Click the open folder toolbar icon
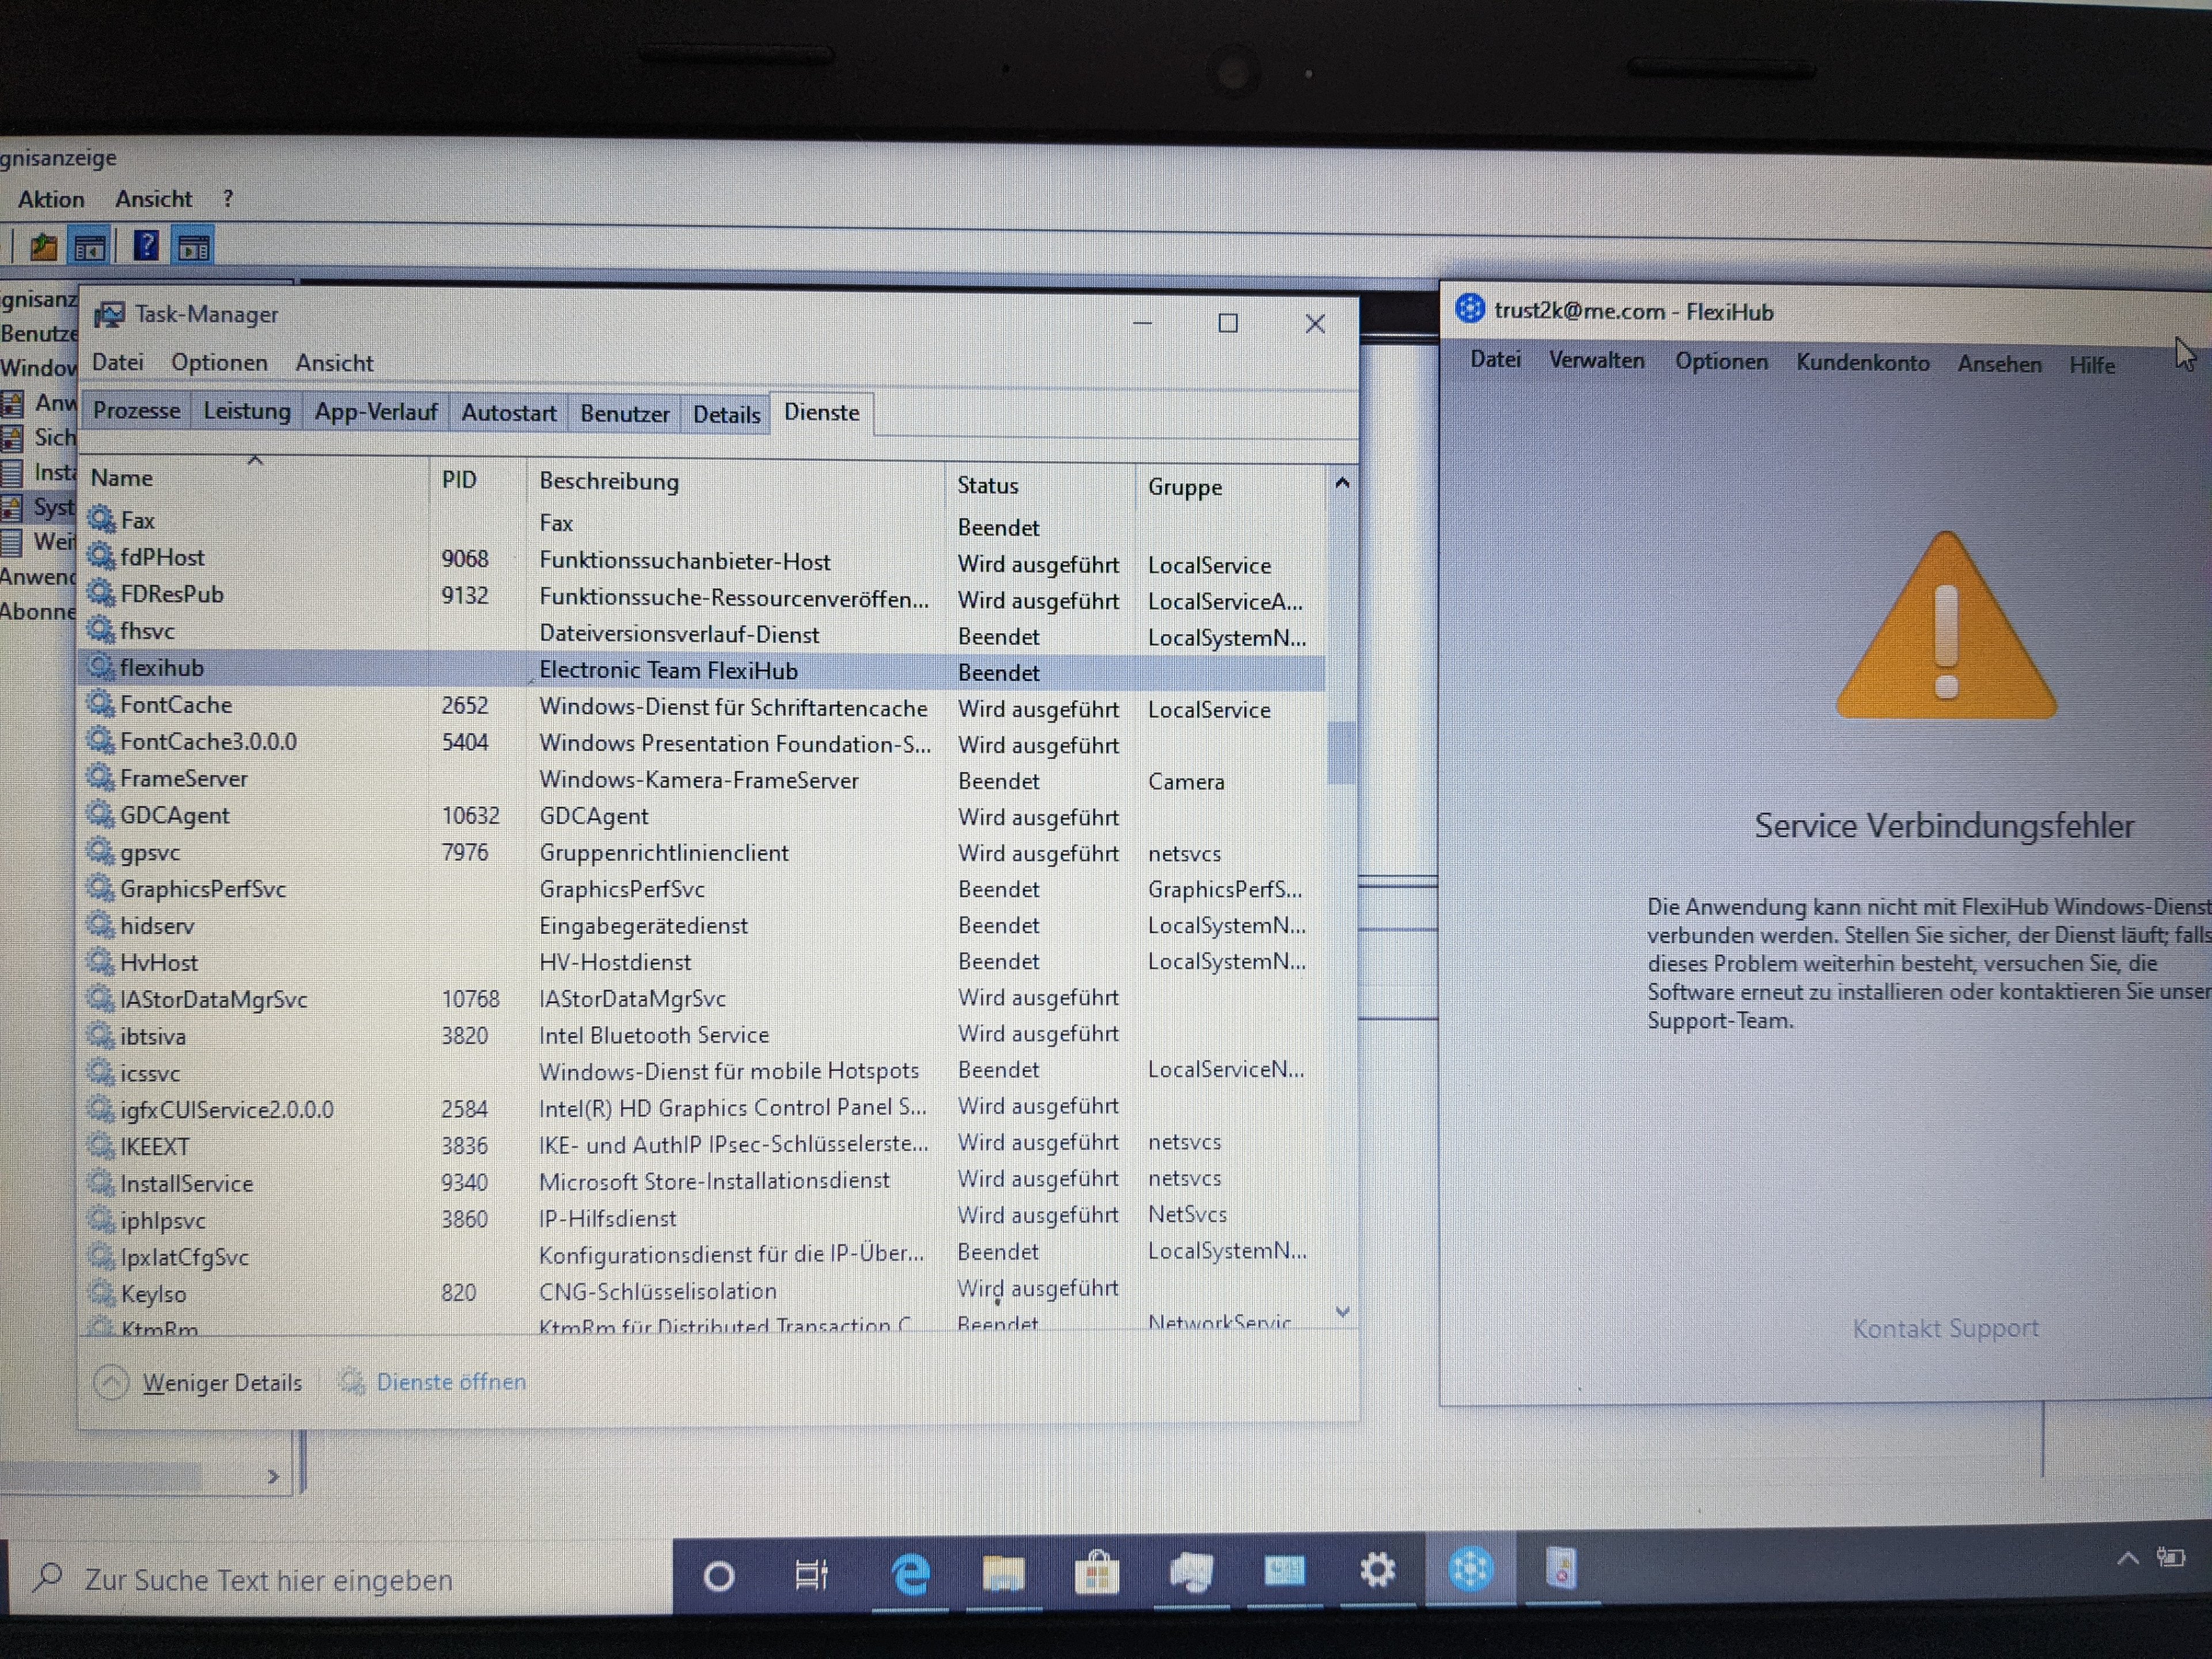Viewport: 2212px width, 1659px height. click(x=43, y=246)
